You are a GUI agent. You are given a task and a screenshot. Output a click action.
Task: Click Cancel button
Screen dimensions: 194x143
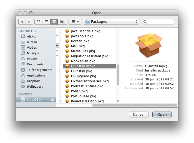pyautogui.click(x=139, y=114)
